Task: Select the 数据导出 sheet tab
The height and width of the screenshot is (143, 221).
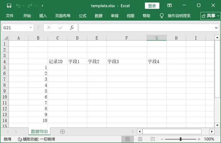Action: click(39, 131)
